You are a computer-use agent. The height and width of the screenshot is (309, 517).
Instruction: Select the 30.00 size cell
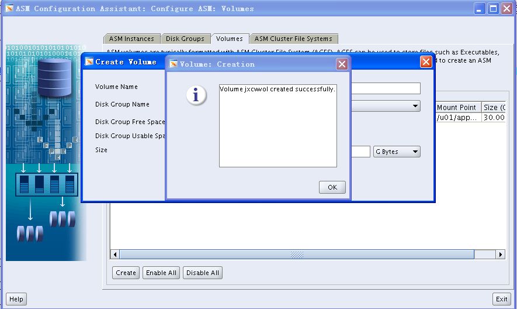coord(494,117)
